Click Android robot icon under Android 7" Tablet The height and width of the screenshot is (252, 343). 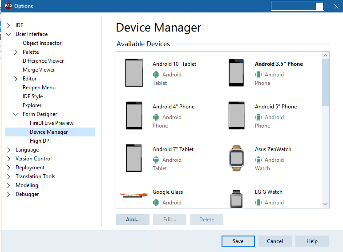coord(156,160)
